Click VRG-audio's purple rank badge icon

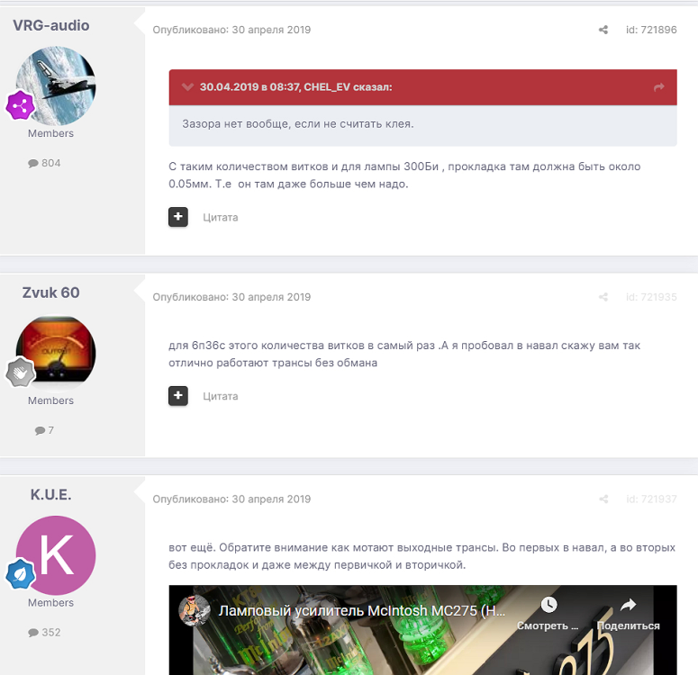21,105
